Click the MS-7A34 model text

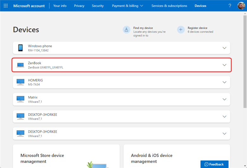click(x=34, y=85)
